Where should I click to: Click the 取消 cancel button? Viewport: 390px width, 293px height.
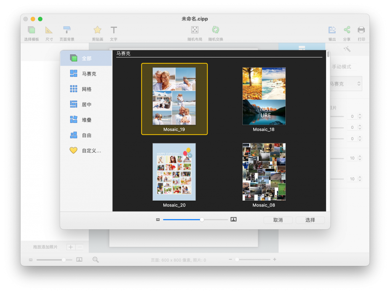(278, 220)
